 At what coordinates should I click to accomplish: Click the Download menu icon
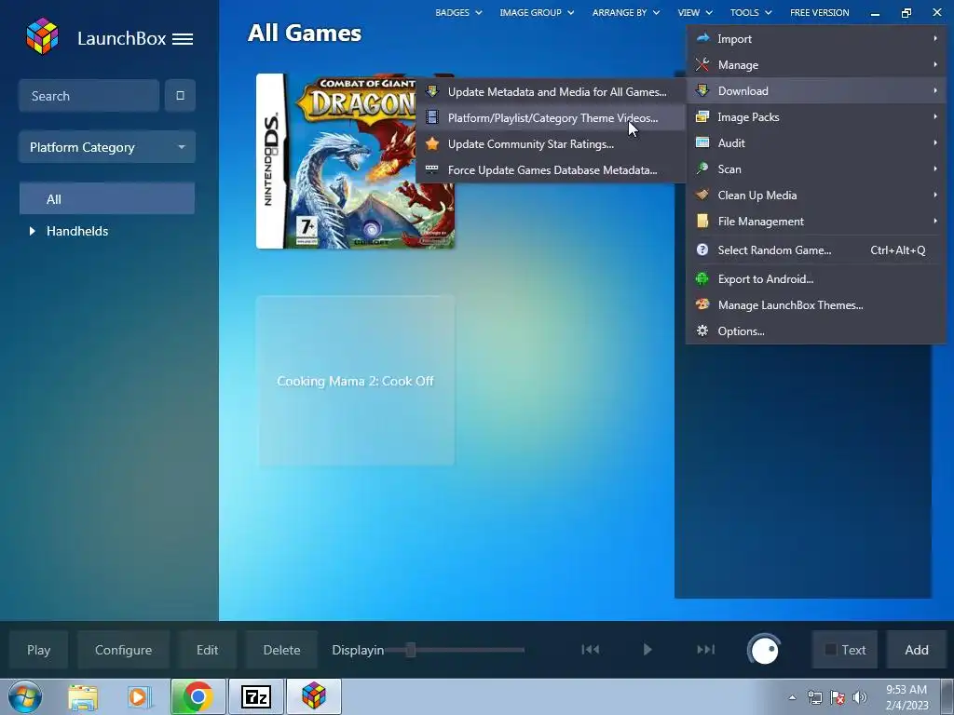coord(702,90)
